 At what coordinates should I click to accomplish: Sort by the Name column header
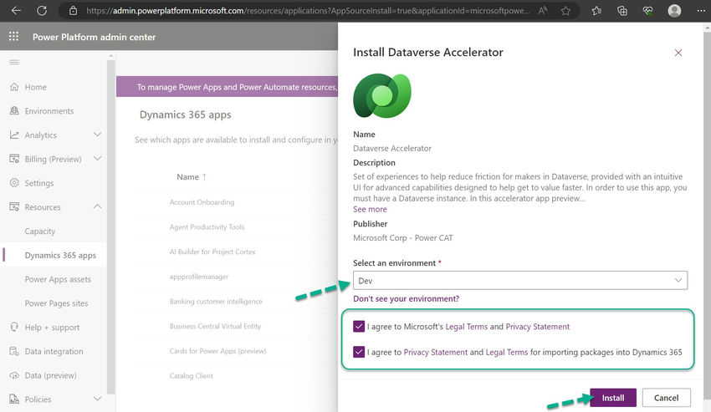tap(192, 177)
